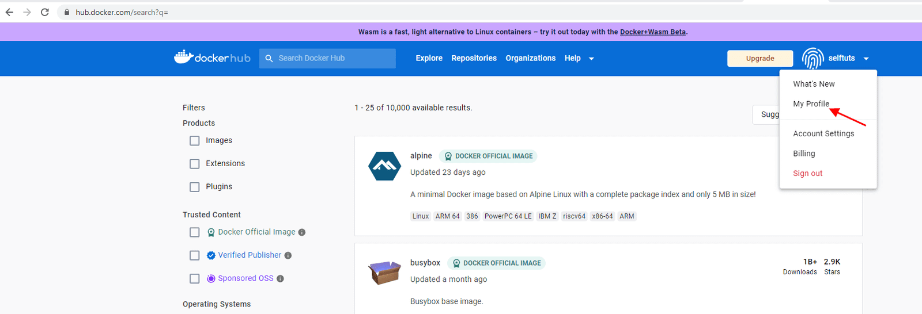Click Sign out in account menu
Image resolution: width=922 pixels, height=314 pixels.
pos(807,173)
